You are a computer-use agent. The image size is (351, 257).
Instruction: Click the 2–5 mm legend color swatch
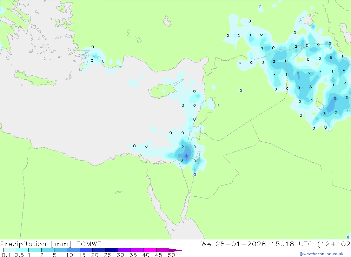pos(48,250)
